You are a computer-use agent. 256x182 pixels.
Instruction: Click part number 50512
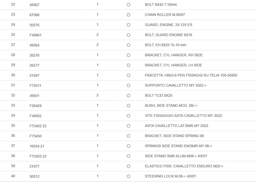(34, 176)
